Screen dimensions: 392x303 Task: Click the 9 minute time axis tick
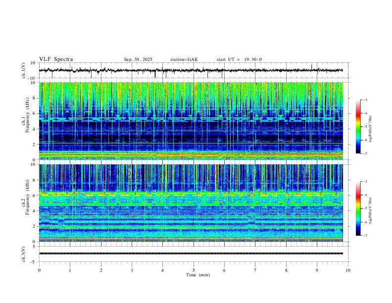[x=317, y=270]
